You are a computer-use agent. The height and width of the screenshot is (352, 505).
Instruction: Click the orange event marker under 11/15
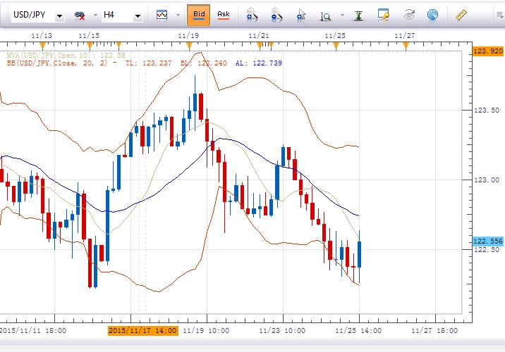[90, 45]
